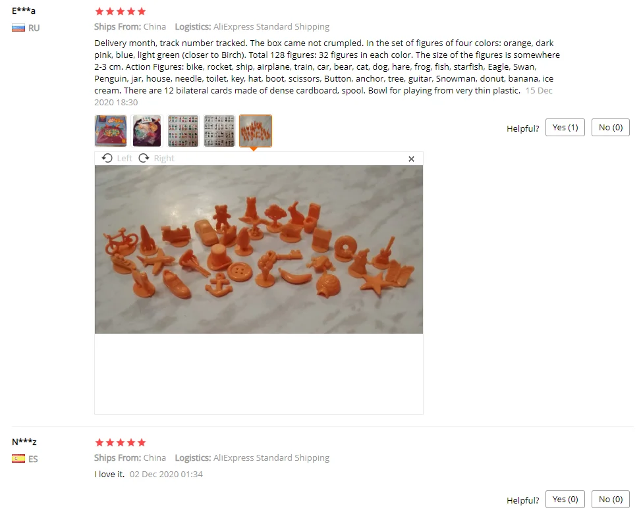The height and width of the screenshot is (518, 641).
Task: Click the rotate Right icon
Action: (x=144, y=158)
